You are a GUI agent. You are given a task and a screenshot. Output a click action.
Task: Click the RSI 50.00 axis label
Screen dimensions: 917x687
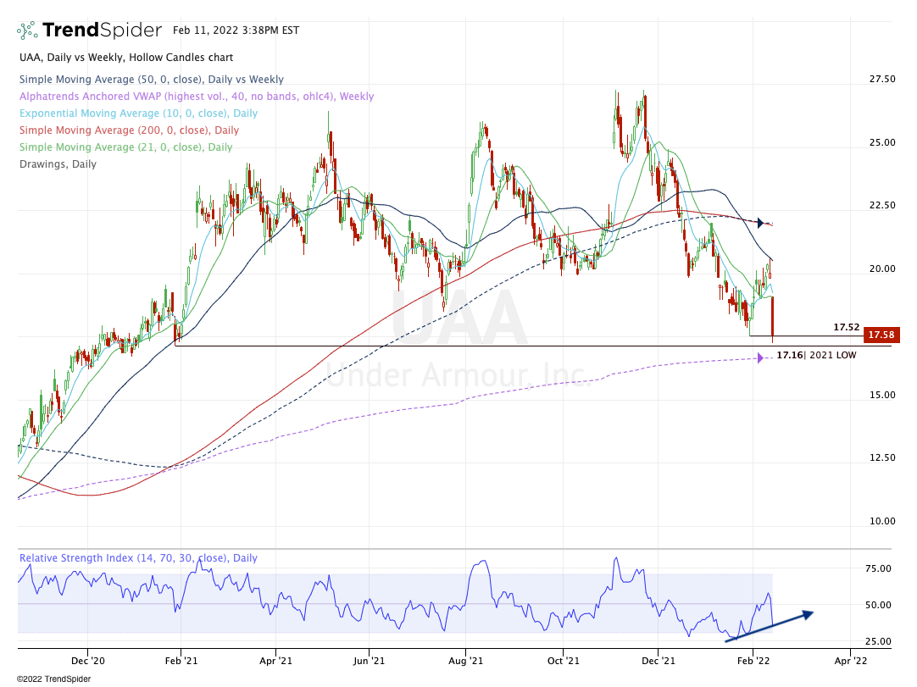click(878, 605)
